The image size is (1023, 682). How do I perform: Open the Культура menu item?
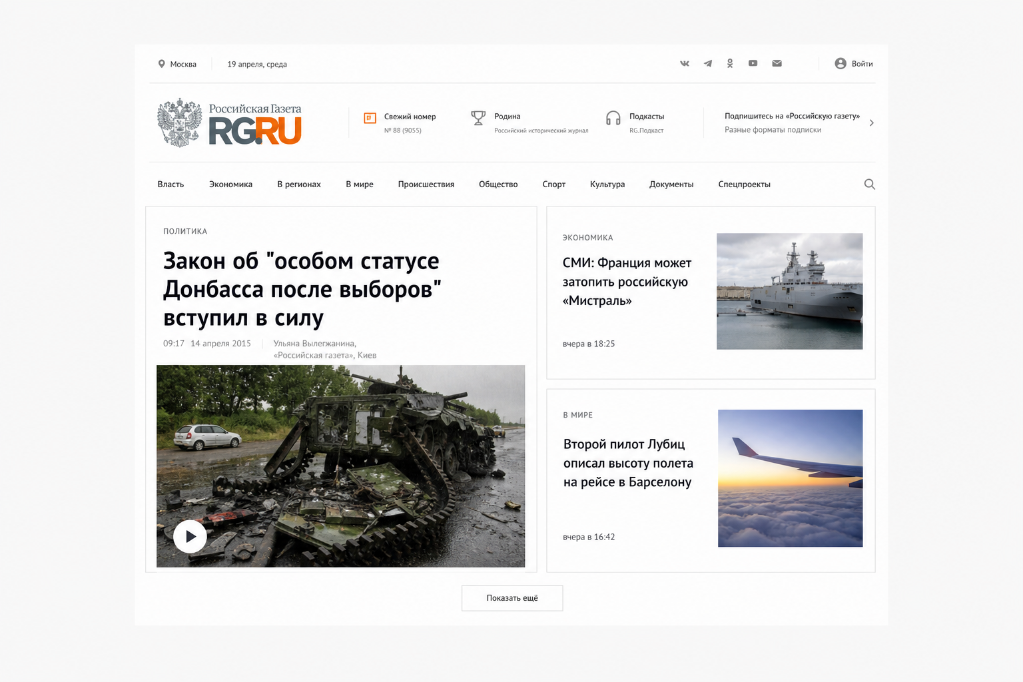[x=607, y=184]
